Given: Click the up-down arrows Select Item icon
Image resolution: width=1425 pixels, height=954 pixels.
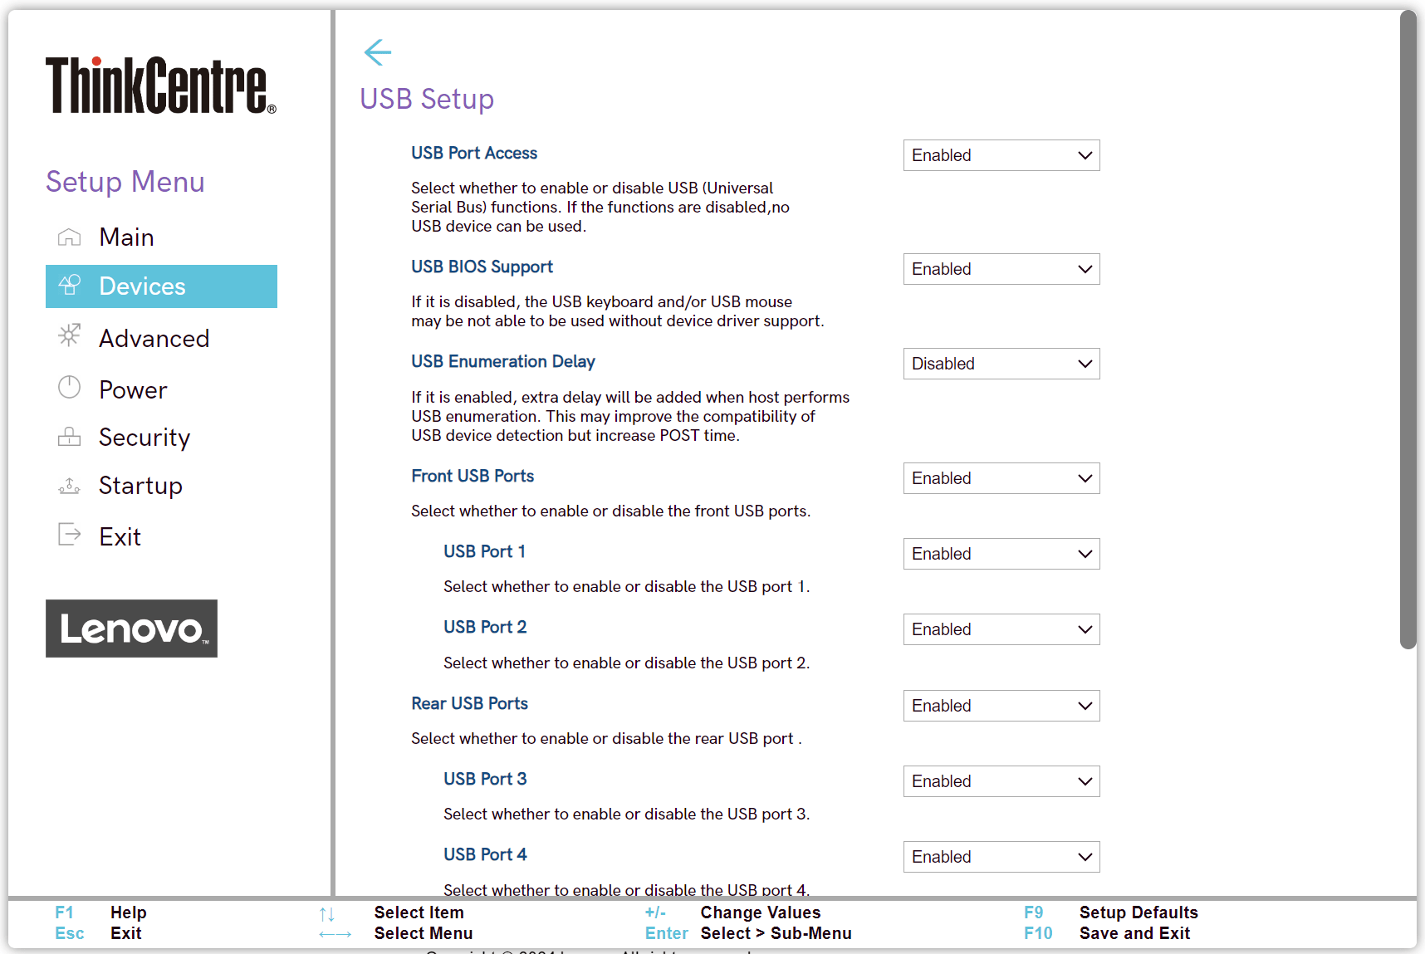Looking at the screenshot, I should [327, 914].
